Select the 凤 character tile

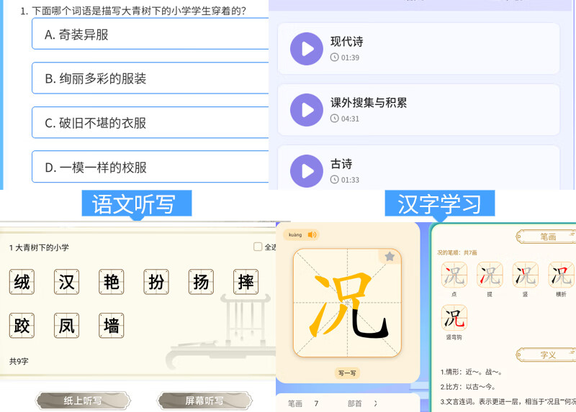(x=66, y=326)
